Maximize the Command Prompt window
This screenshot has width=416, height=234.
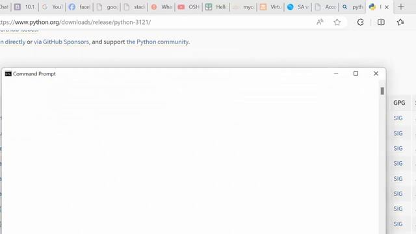coord(356,73)
